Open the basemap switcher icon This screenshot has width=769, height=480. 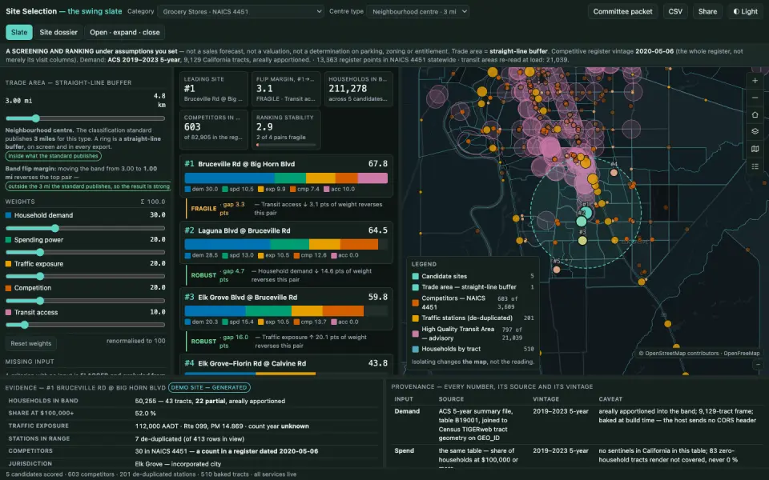click(755, 149)
